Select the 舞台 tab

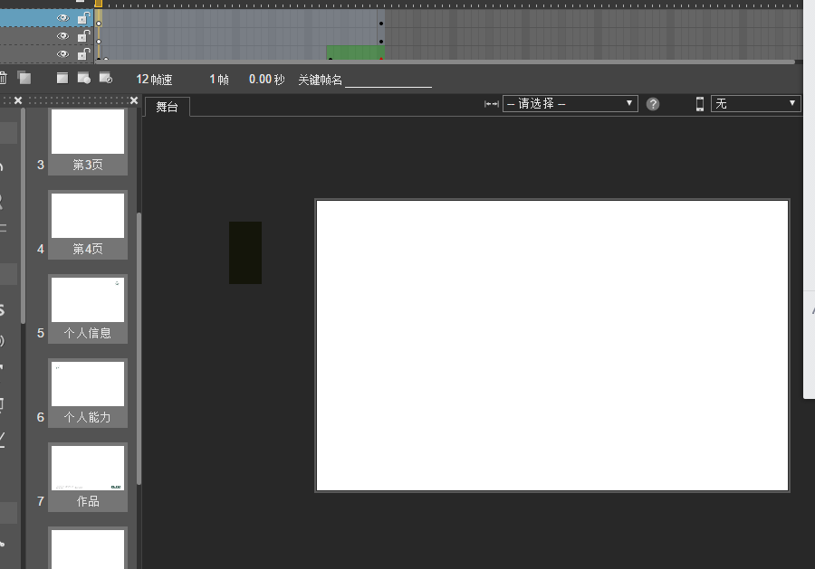tap(168, 107)
